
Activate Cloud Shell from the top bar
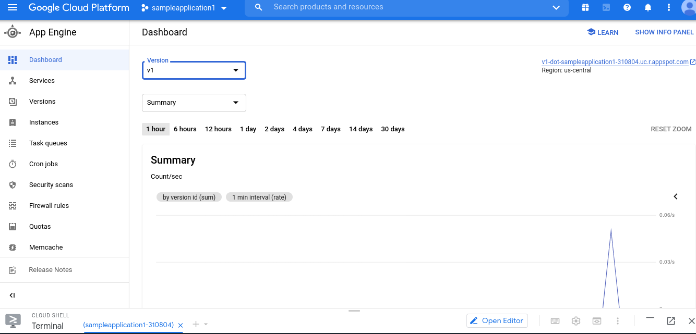(606, 7)
